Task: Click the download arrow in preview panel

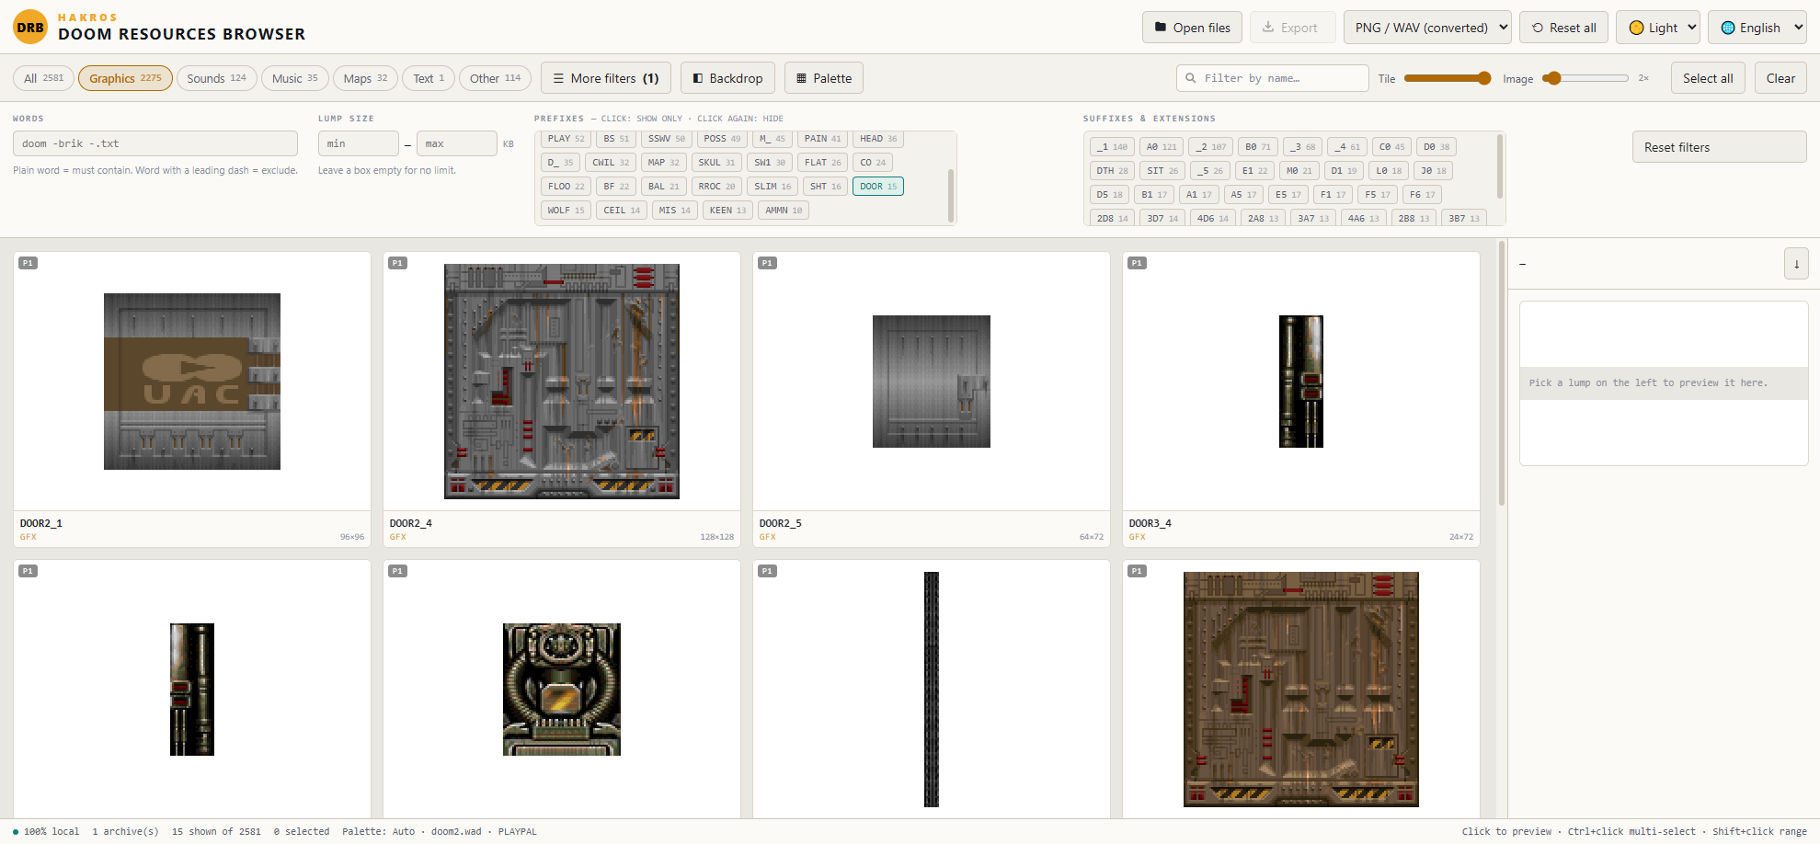Action: (1796, 264)
